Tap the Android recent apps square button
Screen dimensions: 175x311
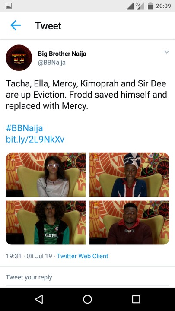pos(136,299)
